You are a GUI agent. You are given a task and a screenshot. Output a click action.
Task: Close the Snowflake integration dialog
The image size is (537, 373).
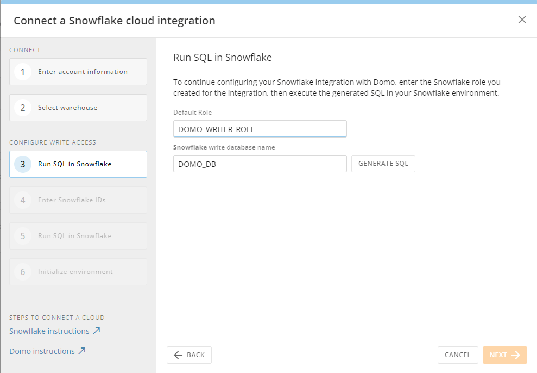pyautogui.click(x=522, y=20)
